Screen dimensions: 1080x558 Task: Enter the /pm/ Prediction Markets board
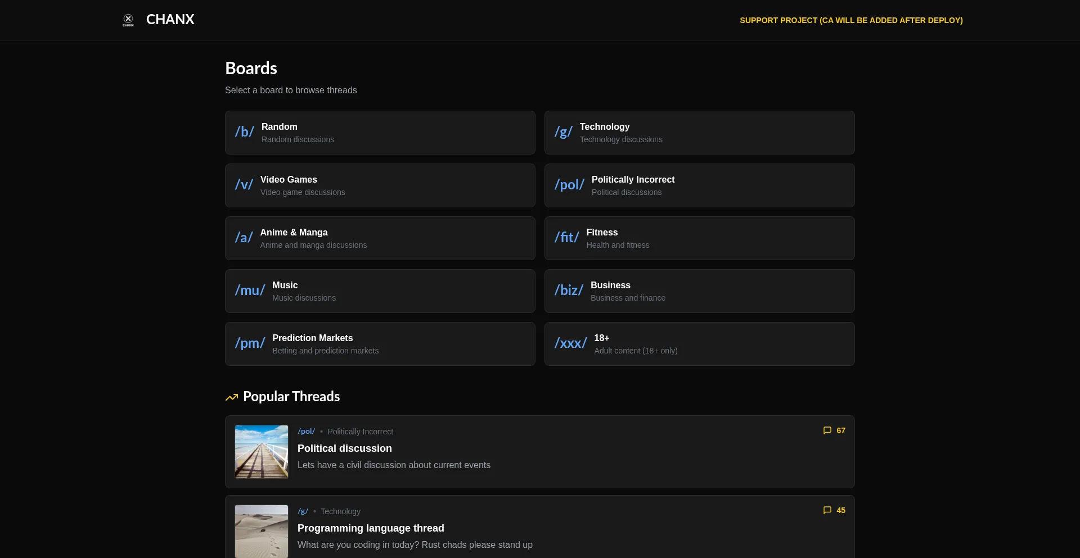click(380, 344)
